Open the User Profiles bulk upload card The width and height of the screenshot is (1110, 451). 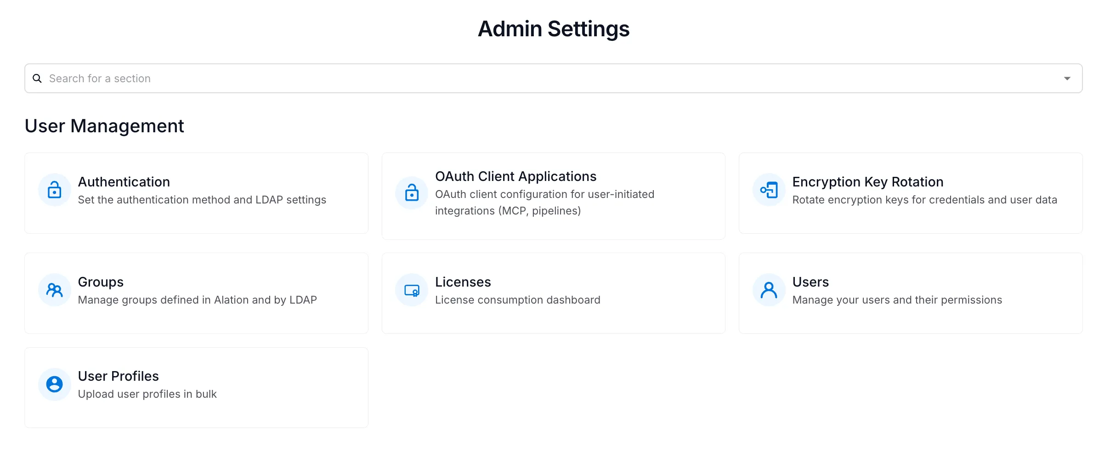tap(196, 387)
